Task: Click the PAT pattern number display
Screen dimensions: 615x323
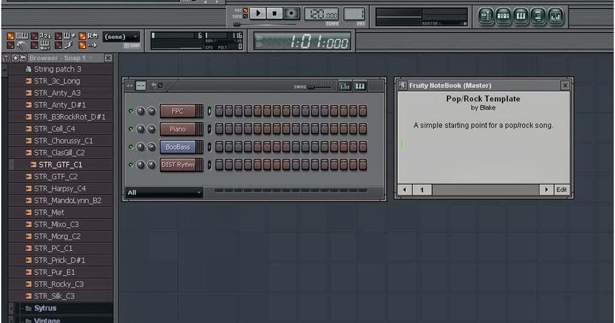Action: pyautogui.click(x=354, y=15)
